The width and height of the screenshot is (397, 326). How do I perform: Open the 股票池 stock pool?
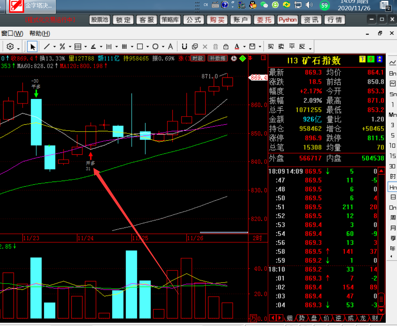click(x=100, y=20)
